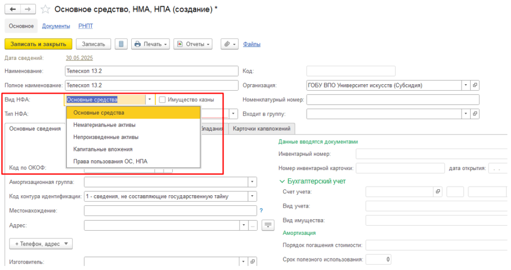Choose Капитальные вложения option
The width and height of the screenshot is (511, 270).
(102, 149)
